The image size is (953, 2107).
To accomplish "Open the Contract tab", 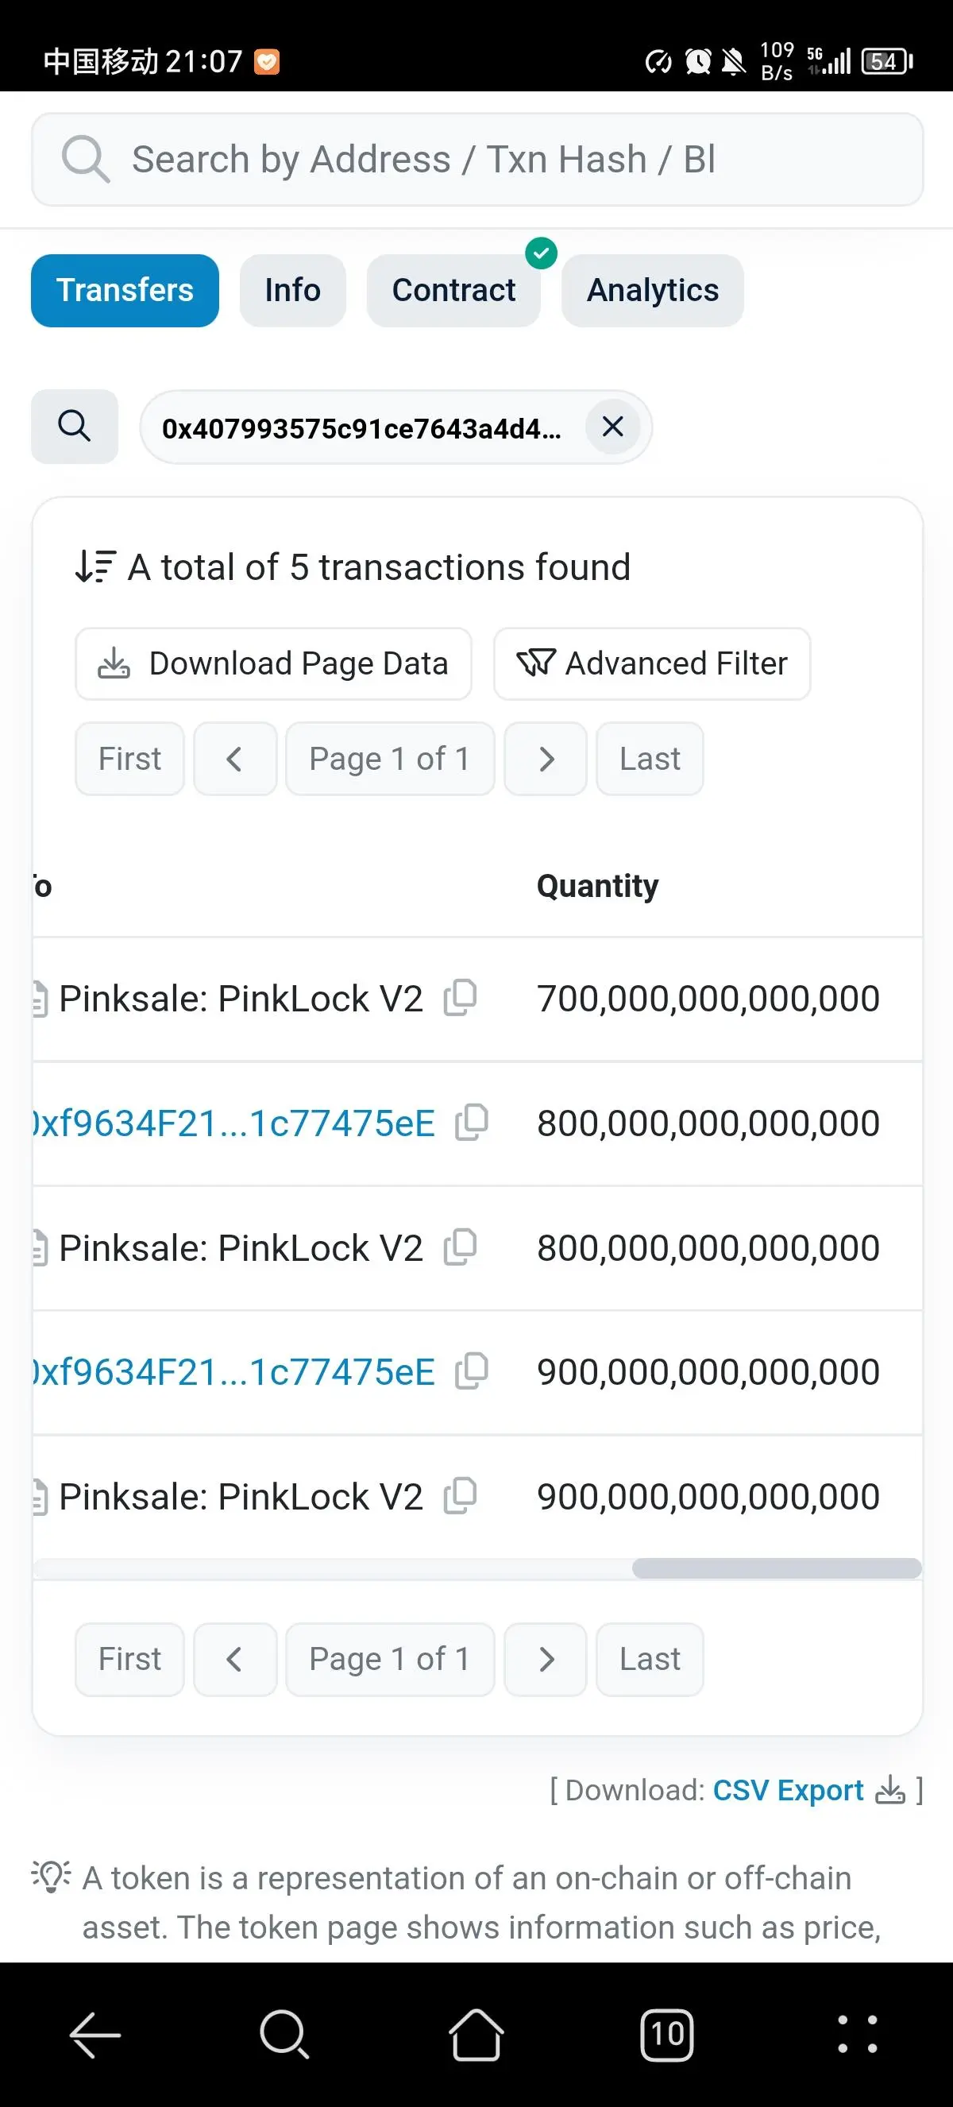I will 453,290.
